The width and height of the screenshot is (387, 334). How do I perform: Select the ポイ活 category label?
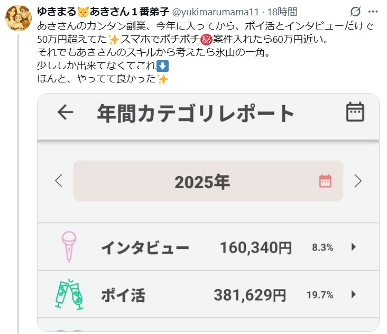123,295
